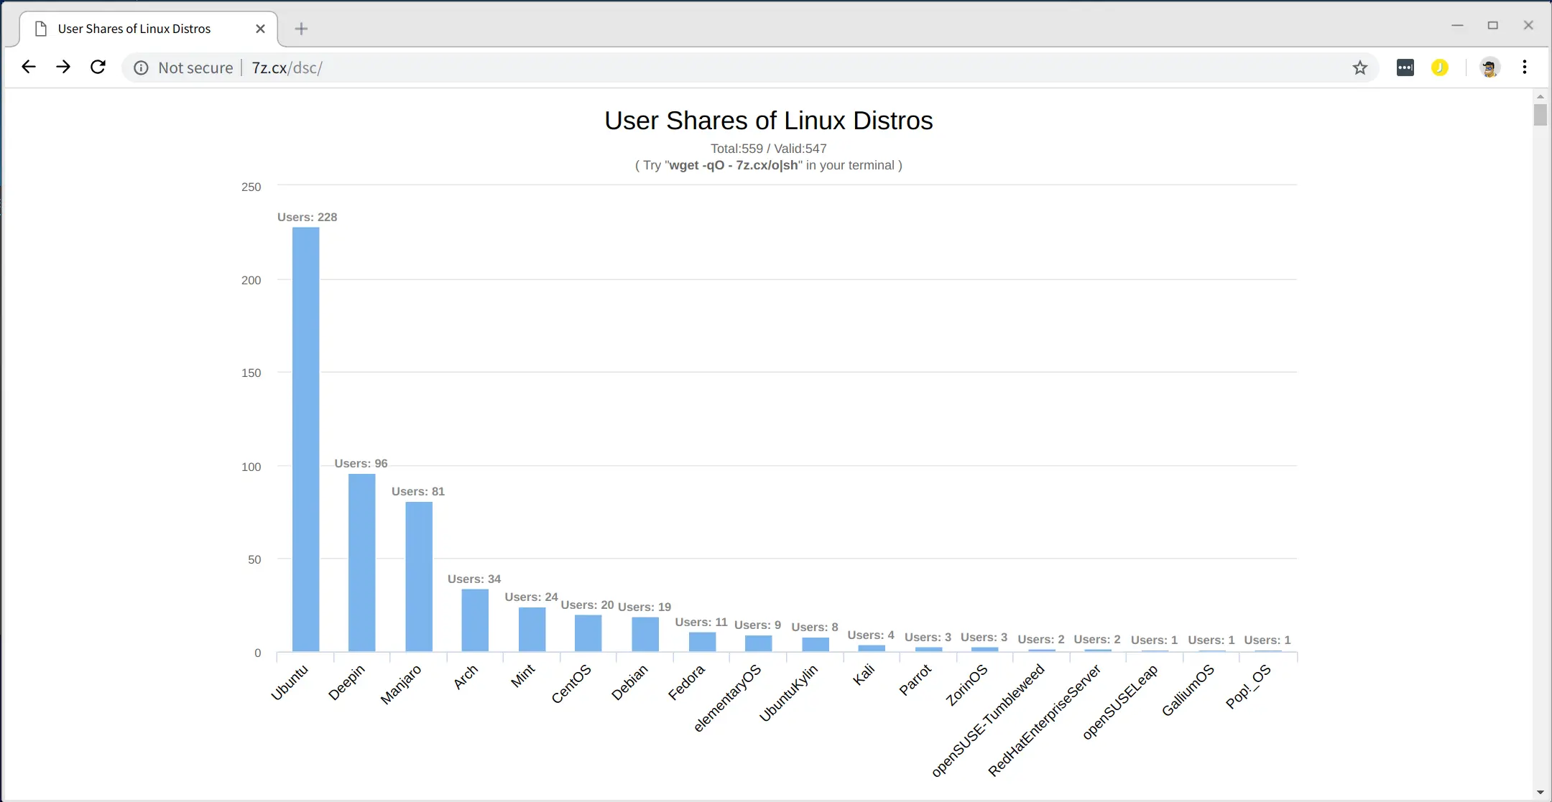Click the browser back arrow
This screenshot has width=1552, height=802.
(29, 67)
